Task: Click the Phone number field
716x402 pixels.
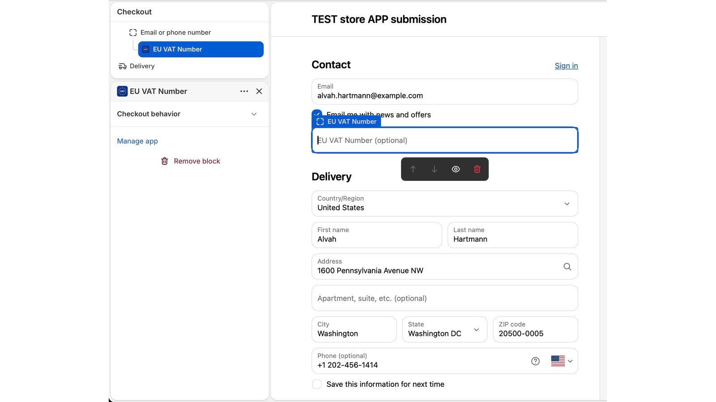Action: pyautogui.click(x=445, y=361)
